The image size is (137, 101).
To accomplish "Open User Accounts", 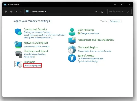I will [x=86, y=30].
